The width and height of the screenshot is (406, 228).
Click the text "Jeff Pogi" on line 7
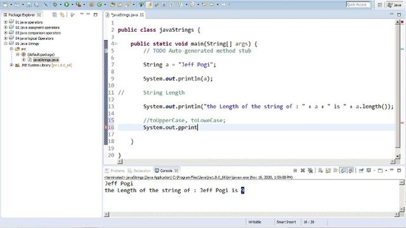pos(195,65)
